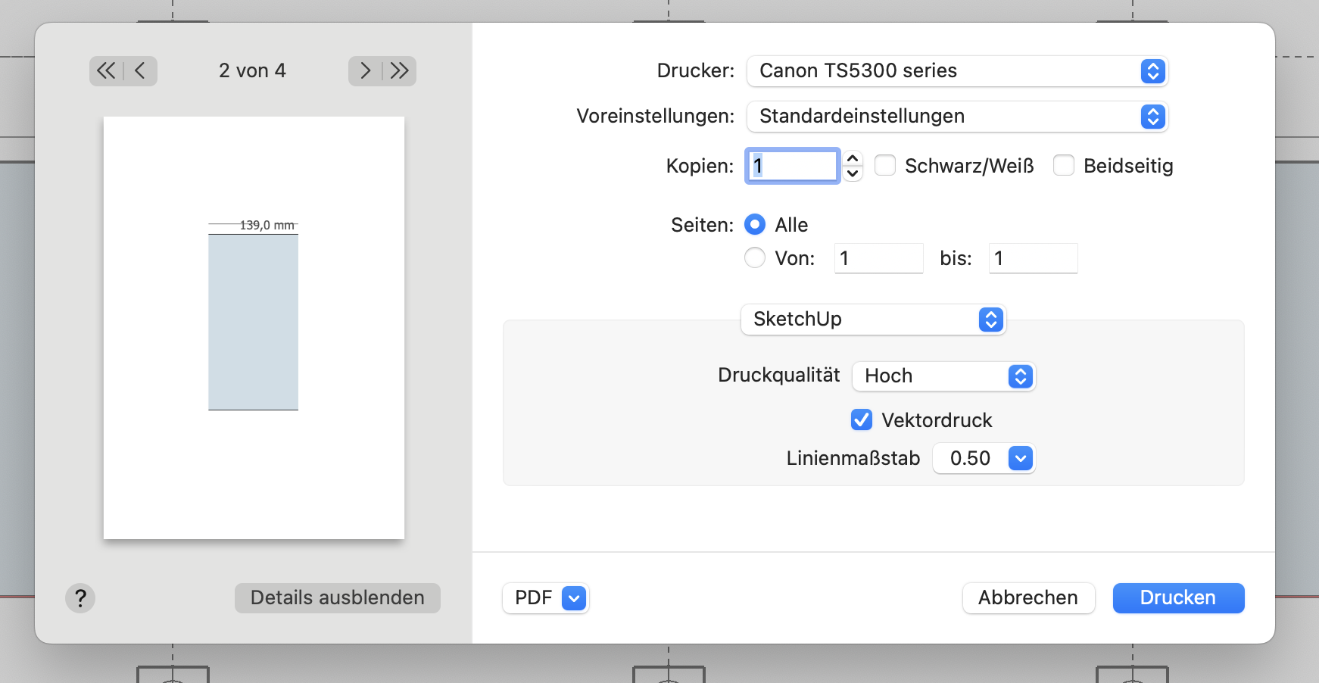Jump to first page of preview
Screen dimensions: 1319x683
pyautogui.click(x=106, y=71)
